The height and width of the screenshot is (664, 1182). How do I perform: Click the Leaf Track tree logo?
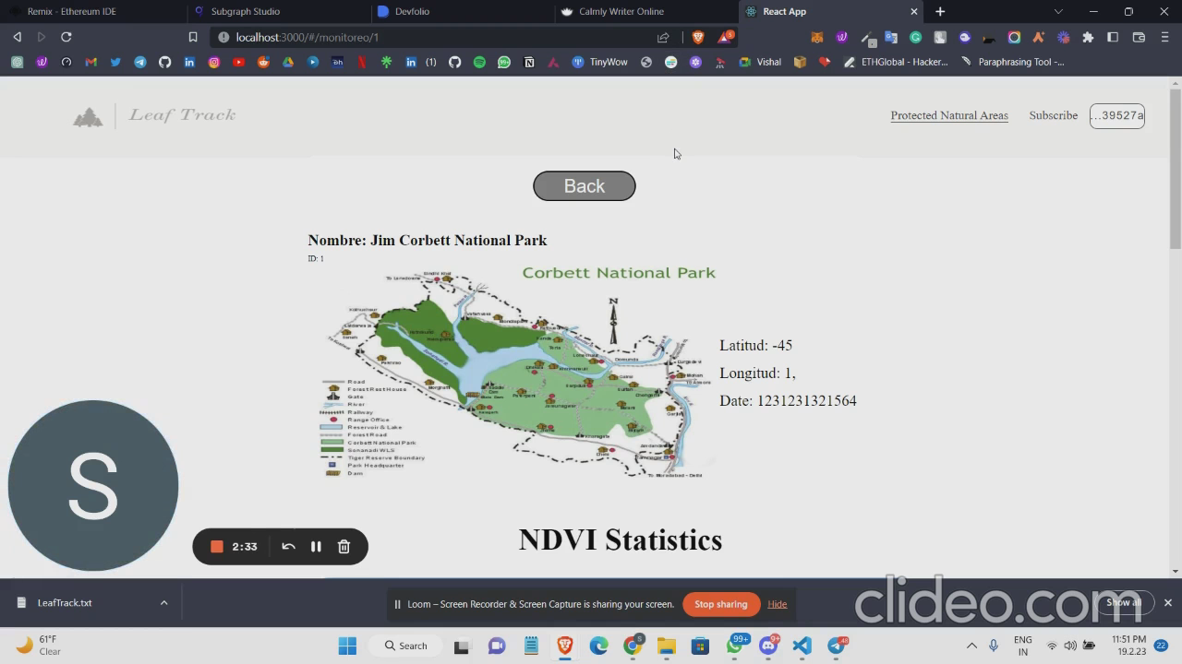click(89, 117)
